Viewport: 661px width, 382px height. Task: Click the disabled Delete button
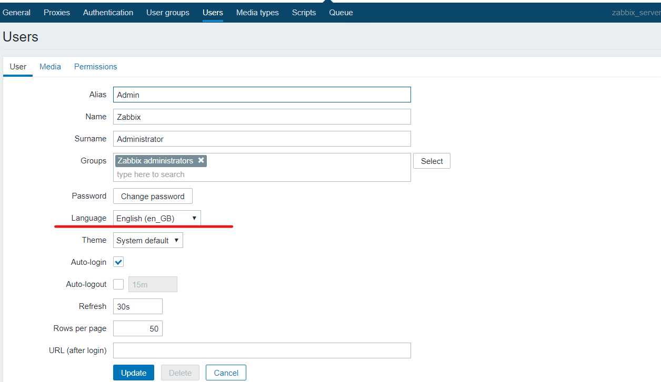click(180, 373)
